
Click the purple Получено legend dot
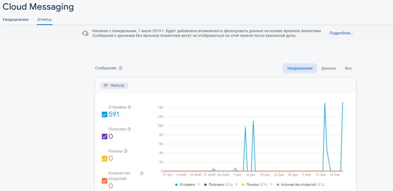pos(205,185)
